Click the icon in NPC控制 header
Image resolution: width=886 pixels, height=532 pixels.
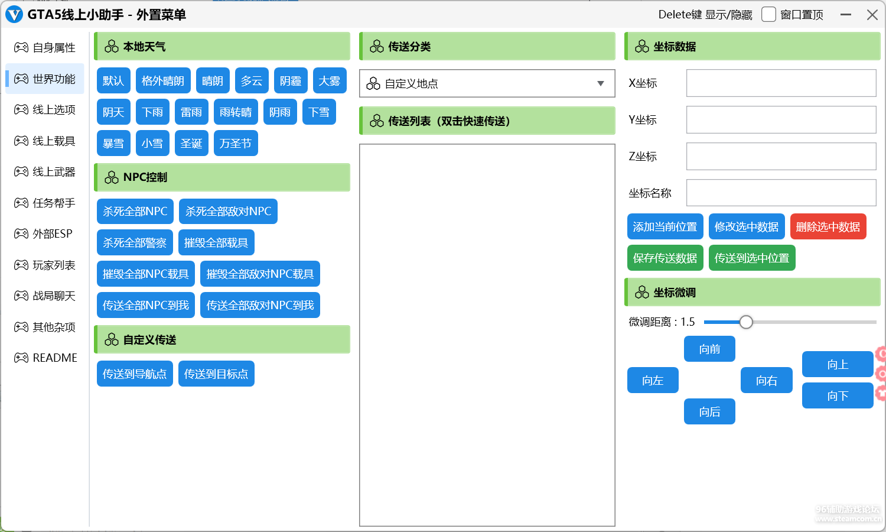coord(112,177)
